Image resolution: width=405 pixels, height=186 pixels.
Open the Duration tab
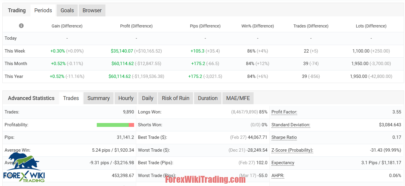pos(208,98)
